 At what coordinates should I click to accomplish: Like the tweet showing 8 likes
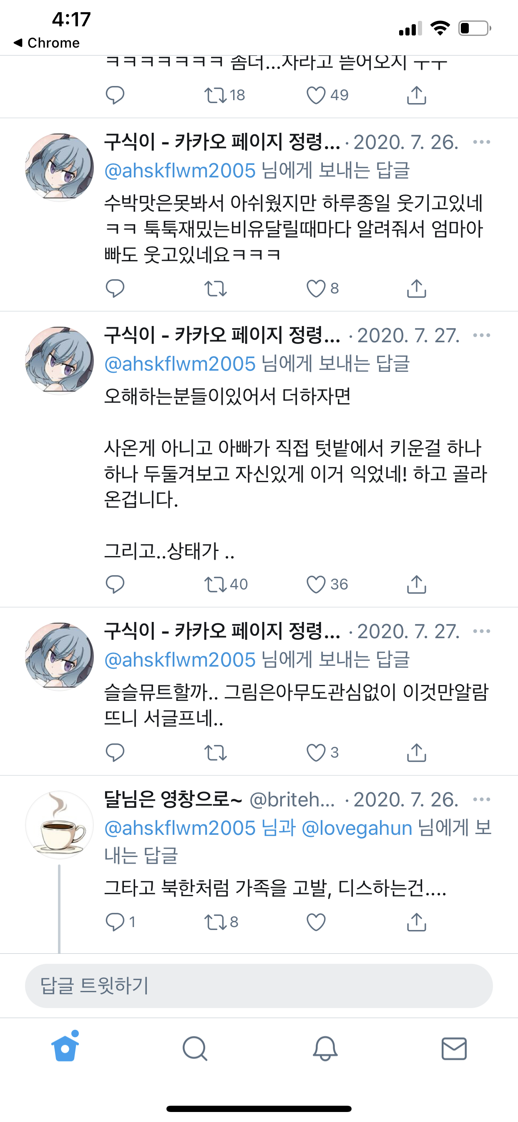coord(316,288)
